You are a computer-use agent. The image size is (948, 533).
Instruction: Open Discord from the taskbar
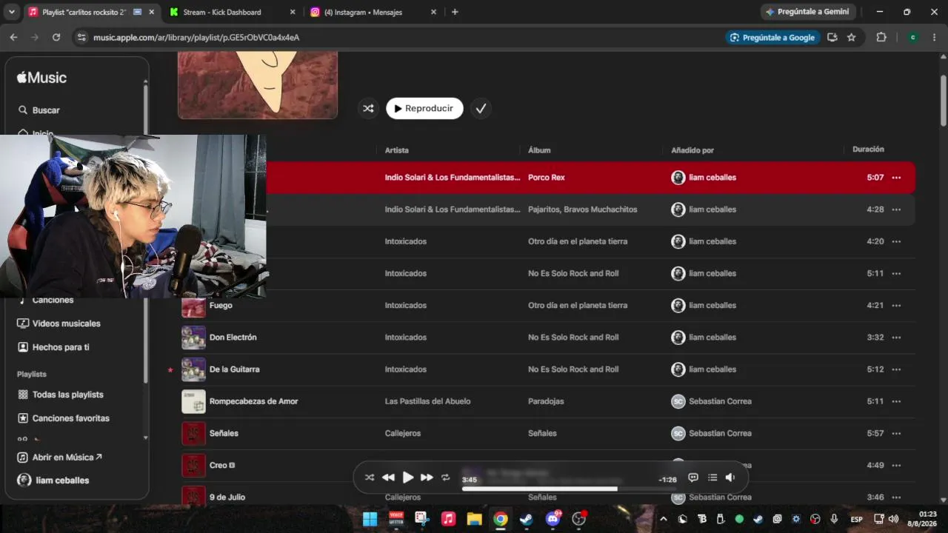pos(553,519)
